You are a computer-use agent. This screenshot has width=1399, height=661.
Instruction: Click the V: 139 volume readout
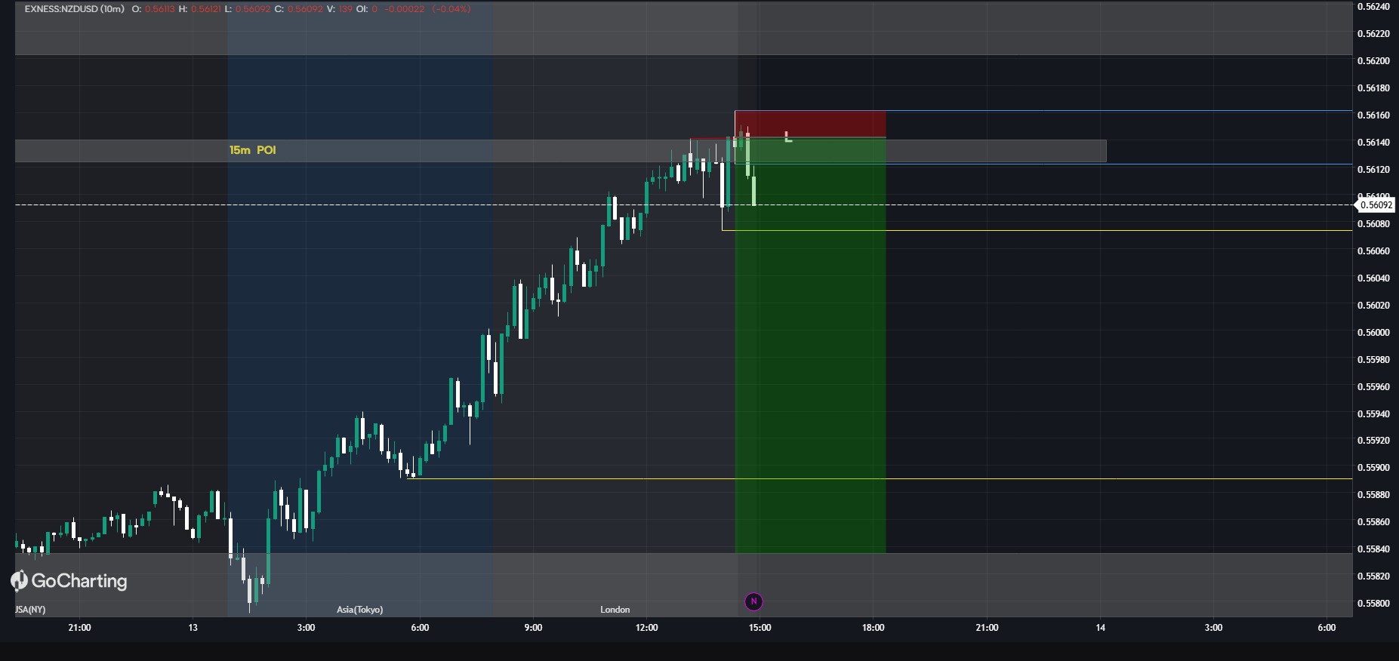[340, 9]
